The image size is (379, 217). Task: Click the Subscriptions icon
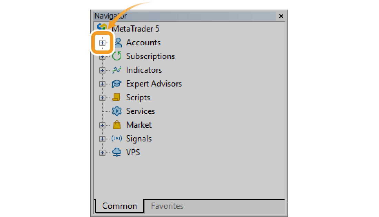coord(117,56)
